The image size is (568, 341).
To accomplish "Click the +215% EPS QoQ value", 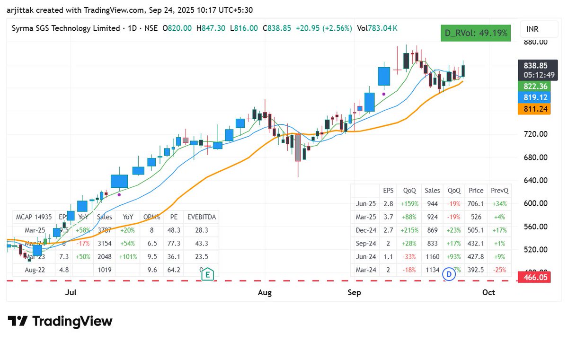I will pyautogui.click(x=408, y=230).
